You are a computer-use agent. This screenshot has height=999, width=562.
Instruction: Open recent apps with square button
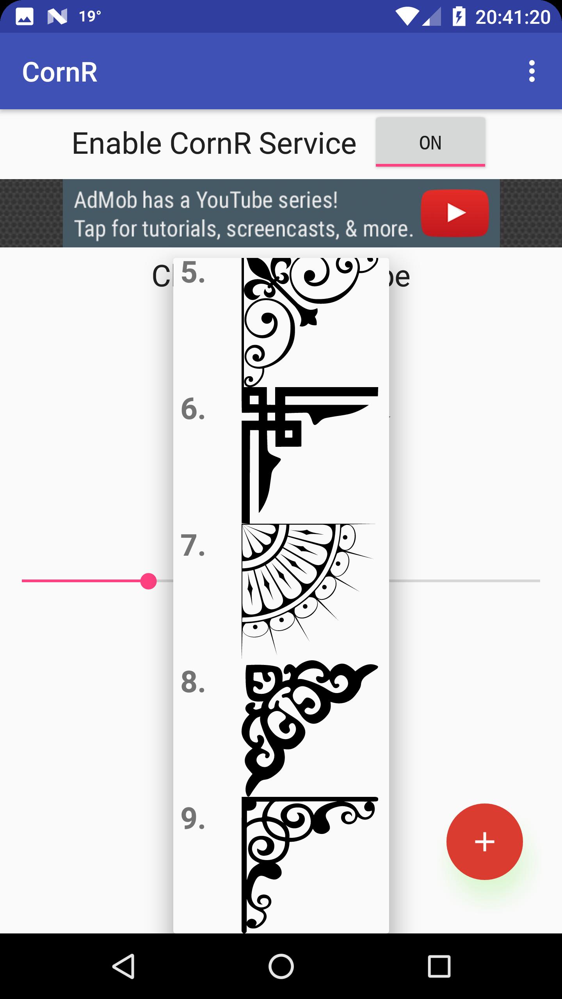click(439, 966)
